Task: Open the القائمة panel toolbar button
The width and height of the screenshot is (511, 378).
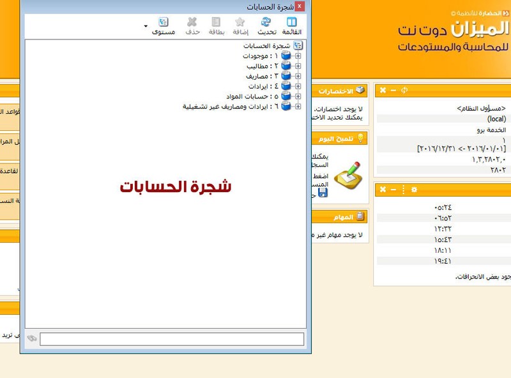Action: coord(292,26)
